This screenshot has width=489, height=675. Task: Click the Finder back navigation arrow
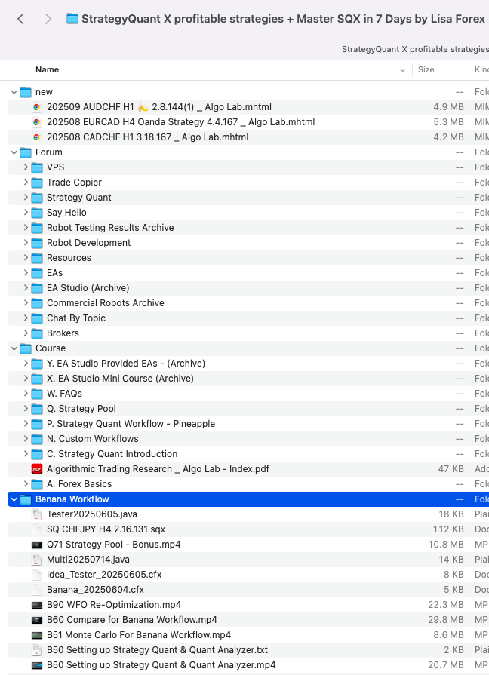pyautogui.click(x=20, y=19)
